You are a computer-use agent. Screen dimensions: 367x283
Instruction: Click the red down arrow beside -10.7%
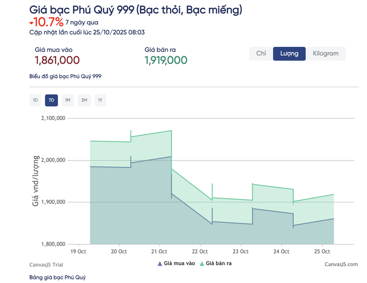(32, 23)
